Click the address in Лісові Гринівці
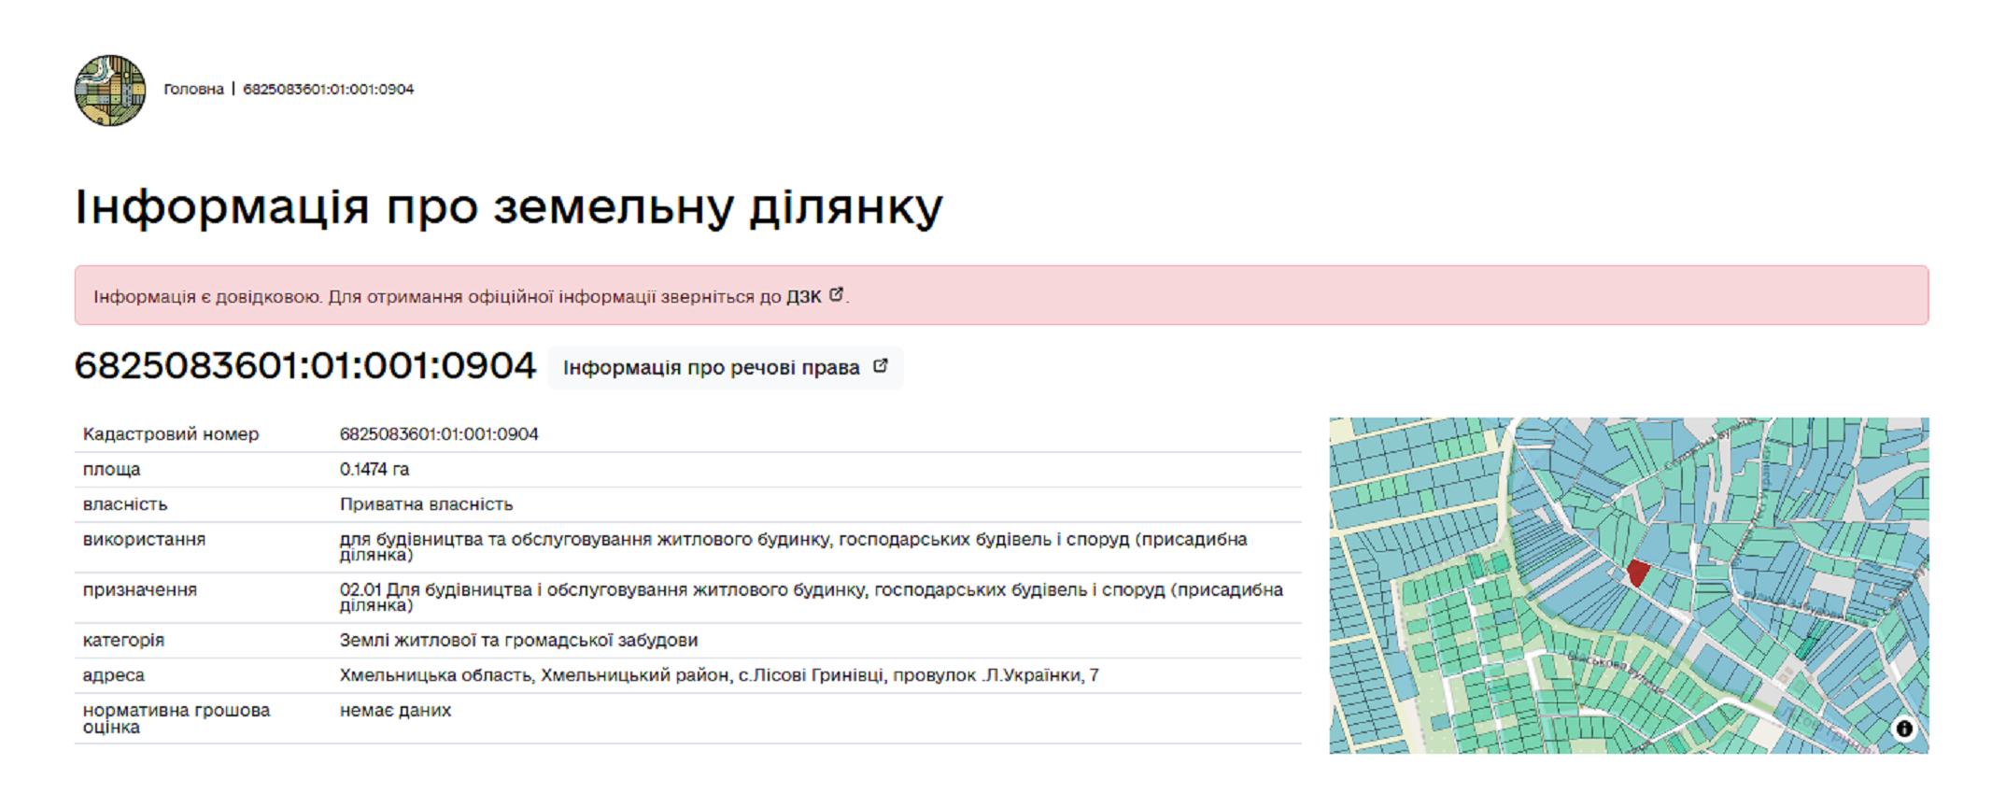The width and height of the screenshot is (2006, 793). click(718, 675)
